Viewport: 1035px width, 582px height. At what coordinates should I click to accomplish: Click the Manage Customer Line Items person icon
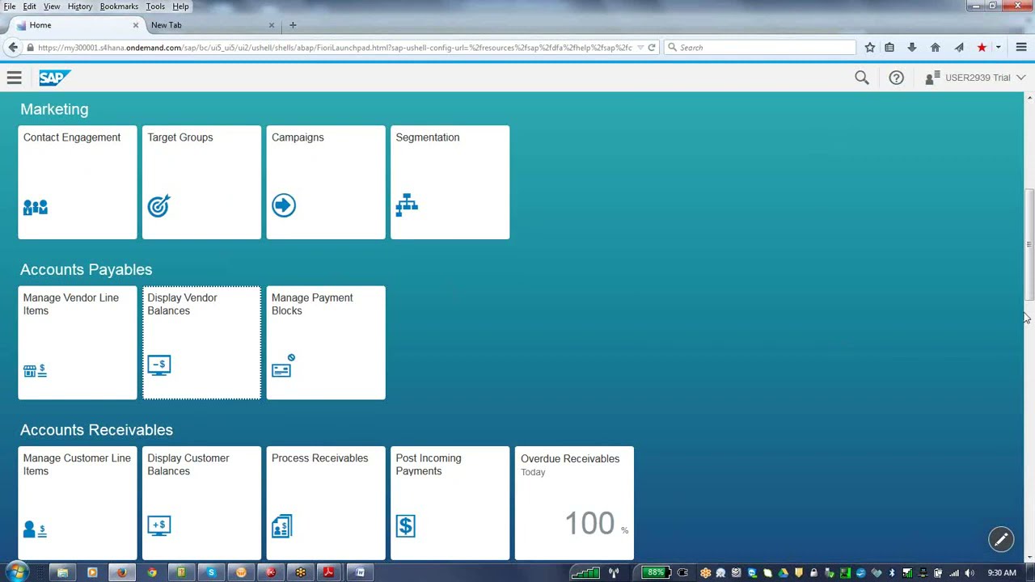[35, 529]
